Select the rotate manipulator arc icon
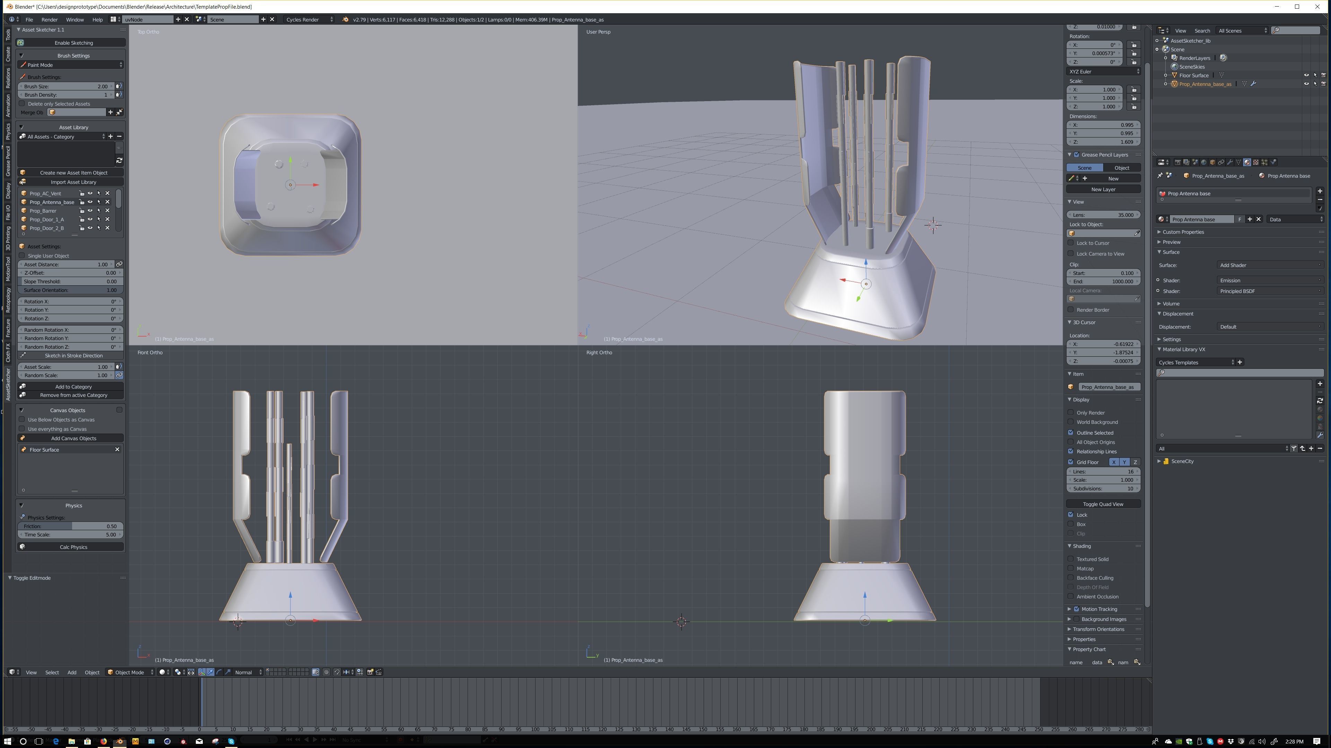Image resolution: width=1331 pixels, height=748 pixels. point(219,672)
